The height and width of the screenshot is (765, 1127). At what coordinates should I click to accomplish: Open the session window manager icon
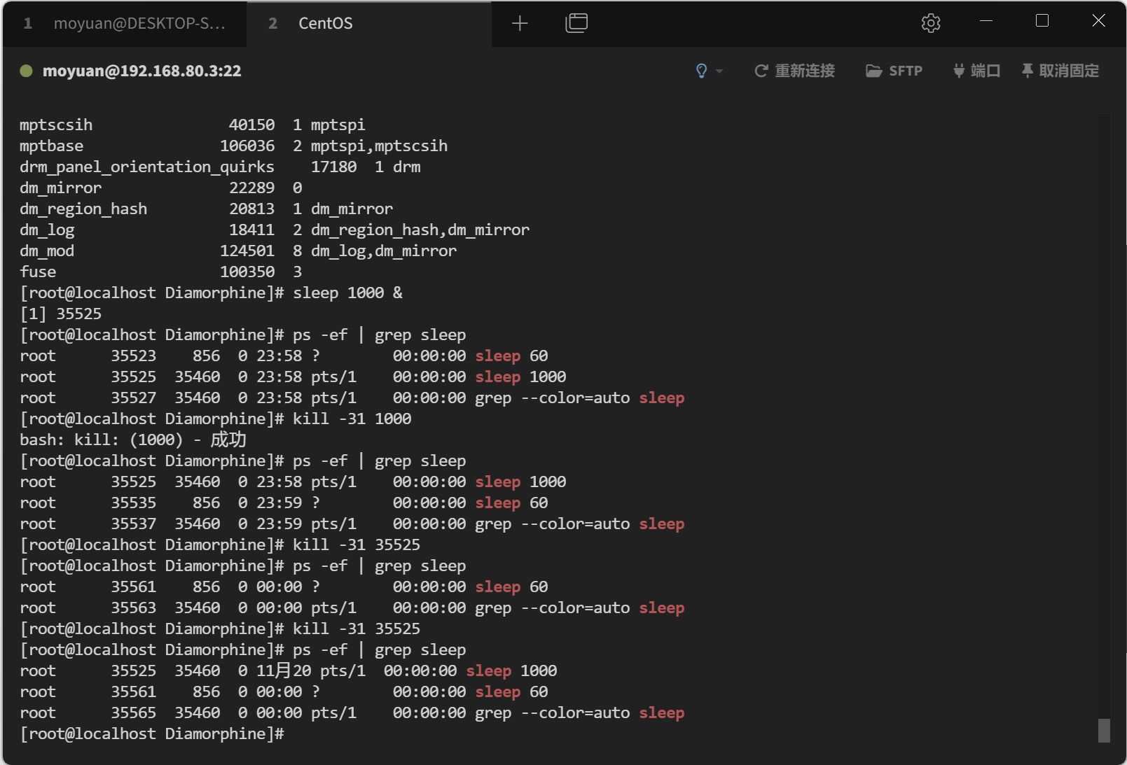576,23
